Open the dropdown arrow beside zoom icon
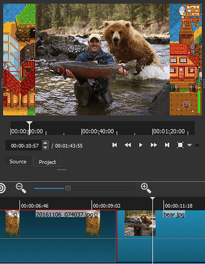The width and height of the screenshot is (205, 264). (x=189, y=145)
